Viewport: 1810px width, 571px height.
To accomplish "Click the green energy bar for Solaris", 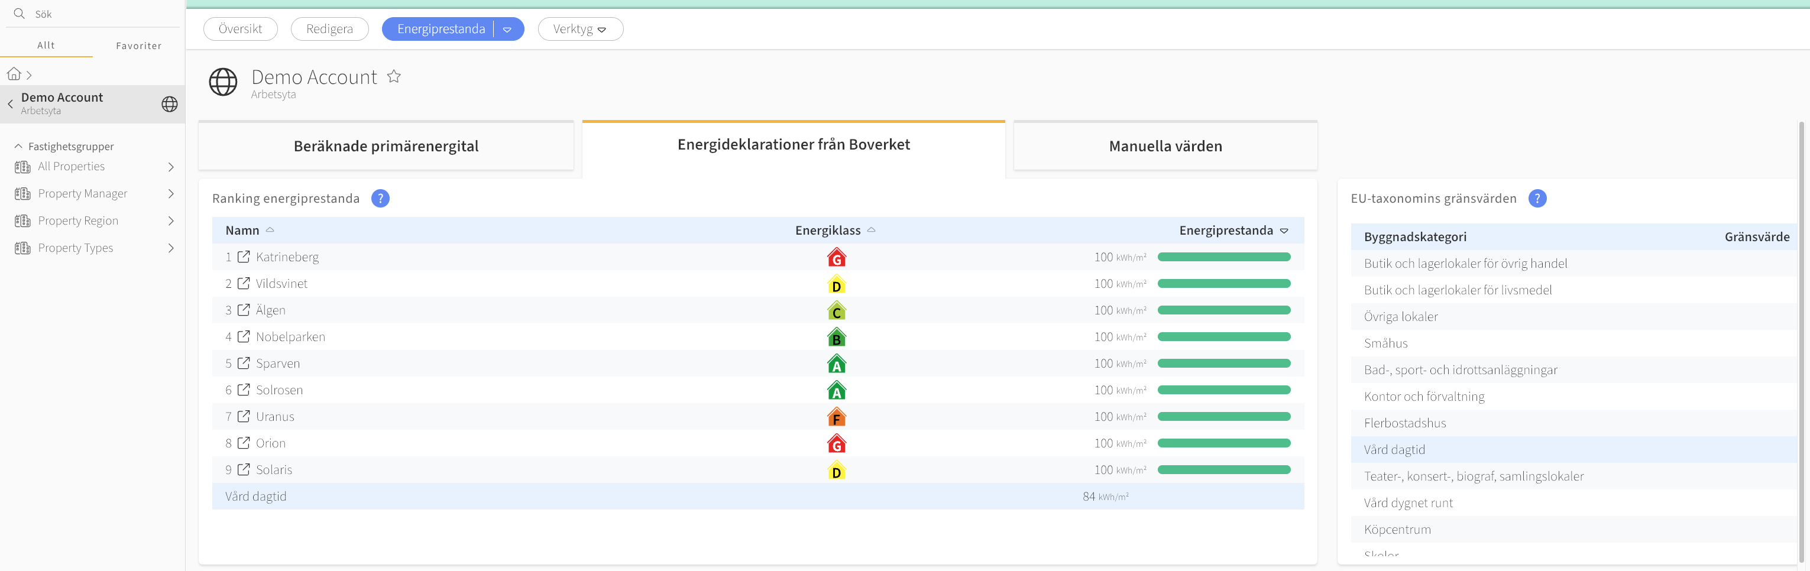I will click(1223, 470).
